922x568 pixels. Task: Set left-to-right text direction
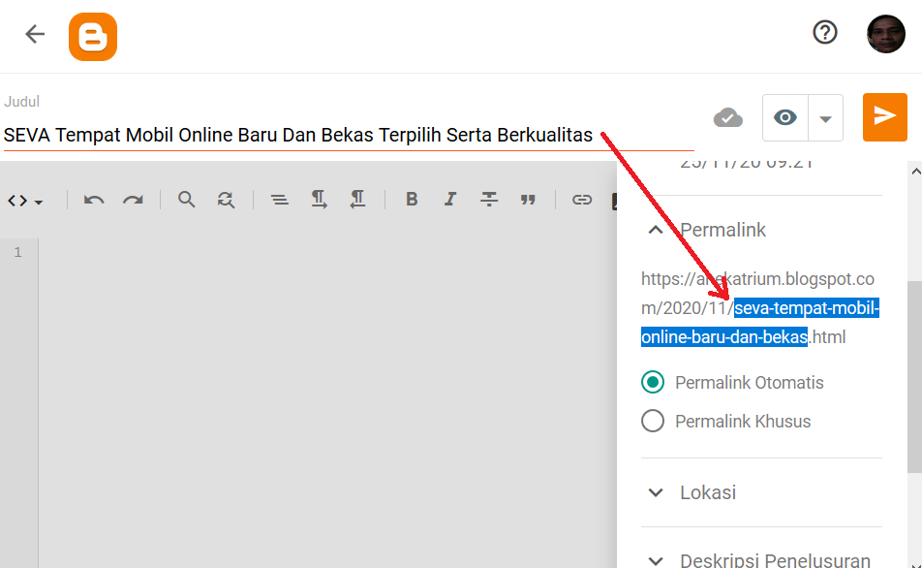point(319,200)
